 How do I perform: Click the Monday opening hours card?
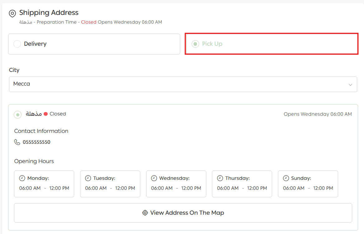pyautogui.click(x=44, y=184)
